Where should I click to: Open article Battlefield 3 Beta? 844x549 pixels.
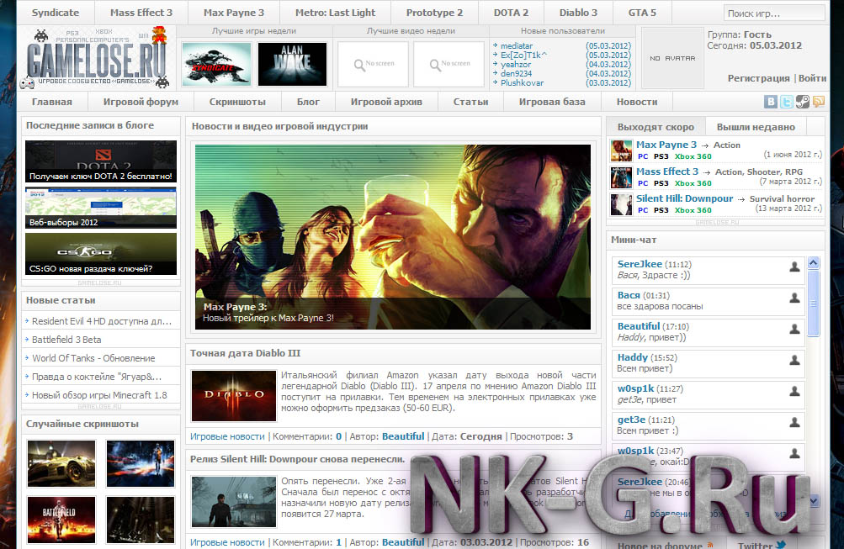[66, 340]
